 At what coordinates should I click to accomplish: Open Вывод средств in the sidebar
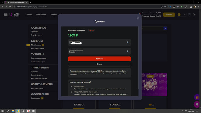tap(37, 75)
